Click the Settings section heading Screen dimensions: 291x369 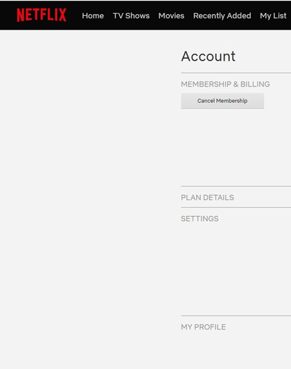tap(200, 219)
